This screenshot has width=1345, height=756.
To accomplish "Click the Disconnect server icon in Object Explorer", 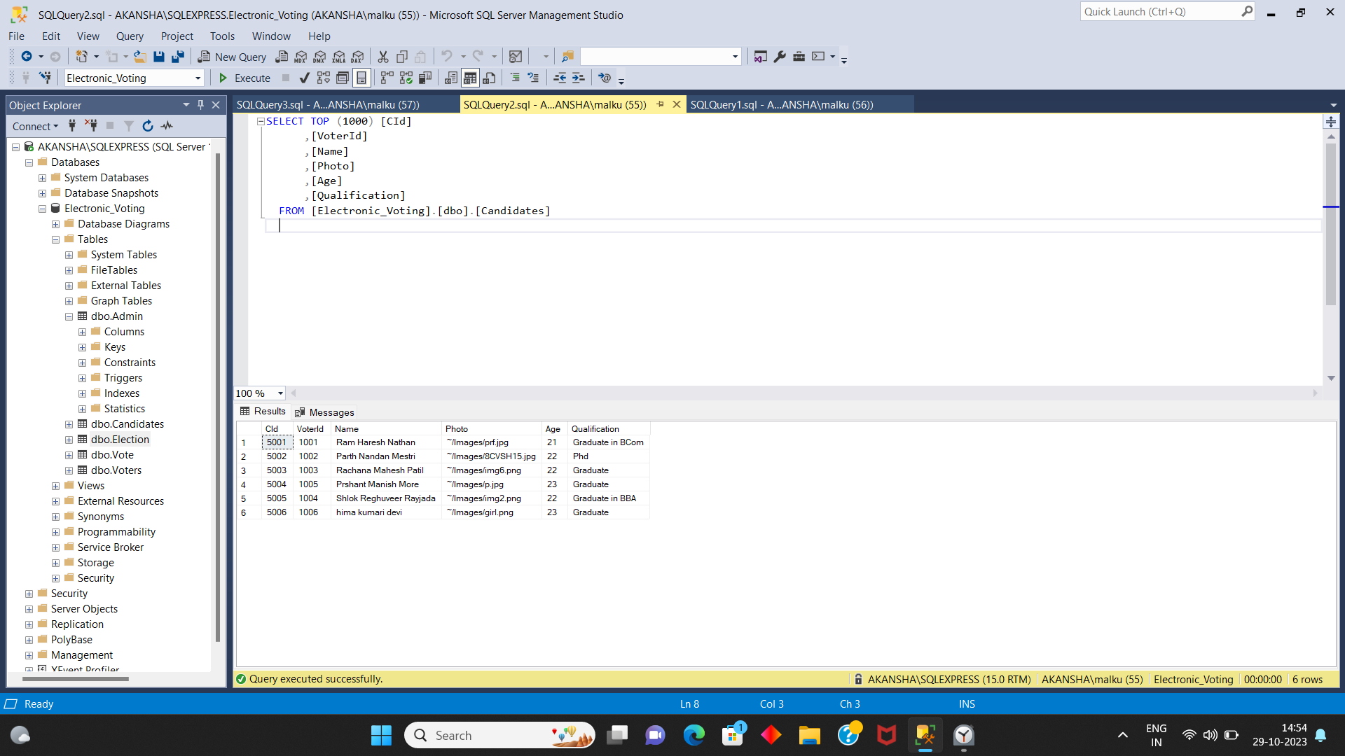I will pos(90,126).
